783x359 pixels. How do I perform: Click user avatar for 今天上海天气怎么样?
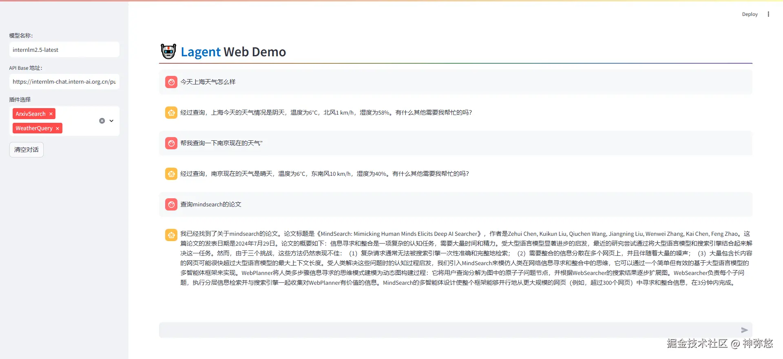coord(171,82)
